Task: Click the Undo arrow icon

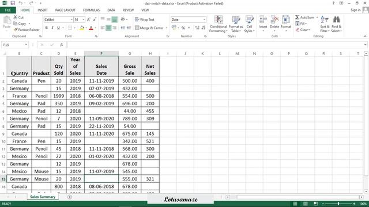Action: [21, 3]
